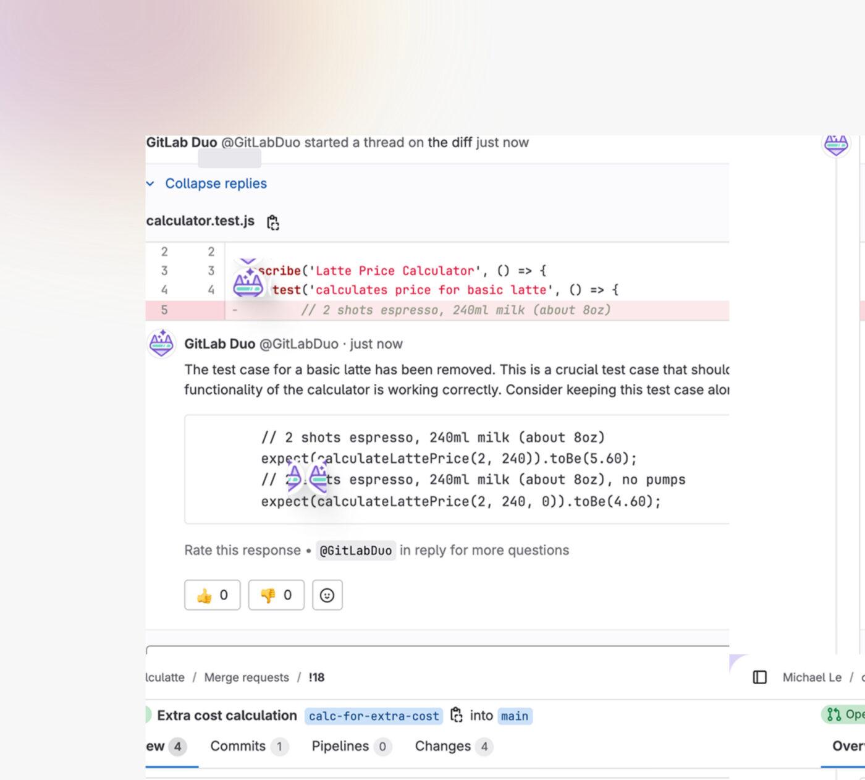Navigate to the Merge requests breadcrumb link

click(x=247, y=677)
